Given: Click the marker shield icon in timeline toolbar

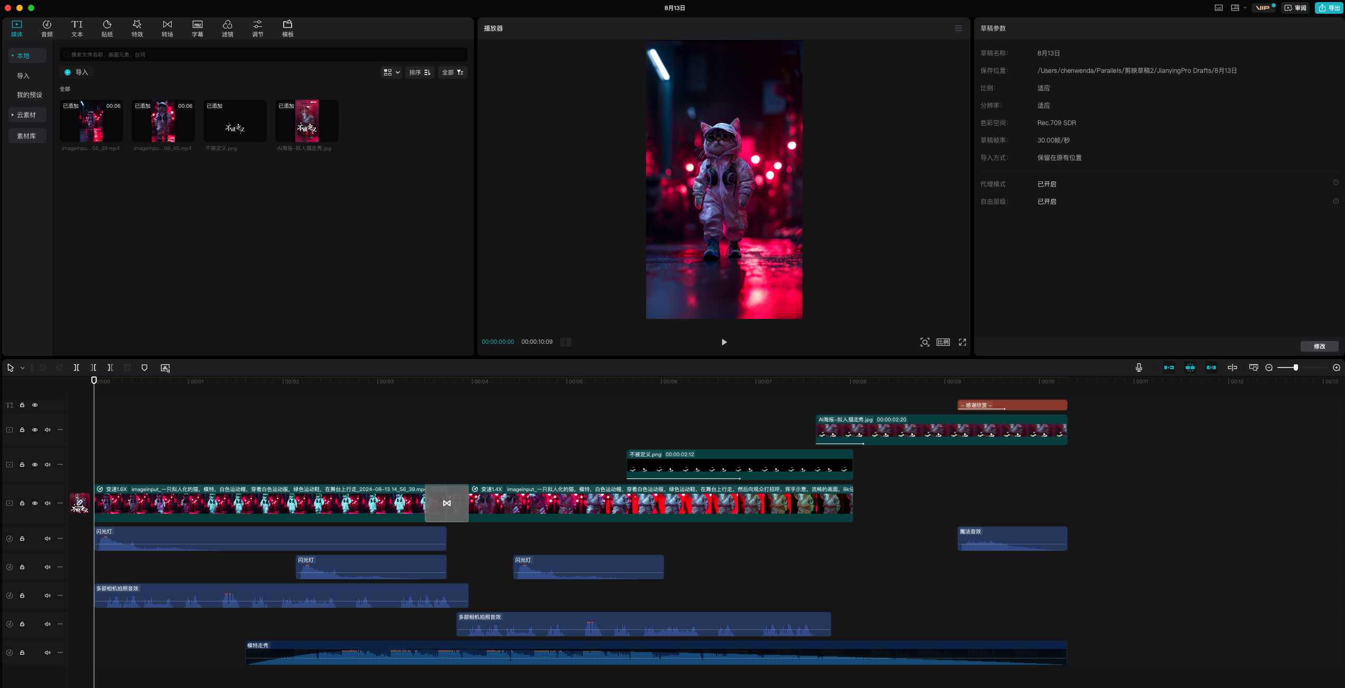Looking at the screenshot, I should [144, 367].
